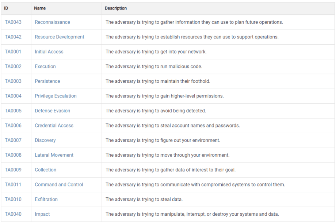The image size is (336, 223).
Task: Click the TA0002 identifier
Action: click(x=13, y=66)
